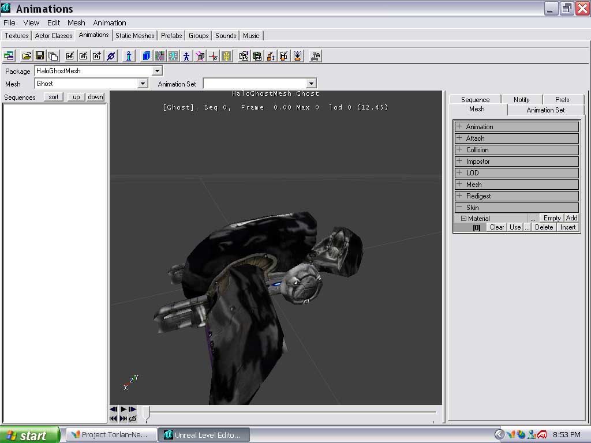Click the yellow collision capsule icon
This screenshot has width=591, height=443.
(226, 56)
